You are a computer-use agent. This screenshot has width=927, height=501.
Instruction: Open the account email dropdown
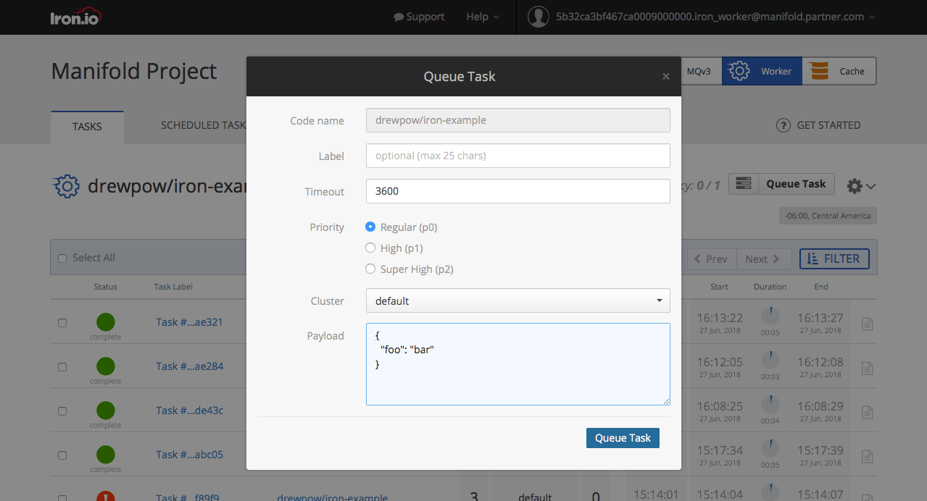click(715, 17)
